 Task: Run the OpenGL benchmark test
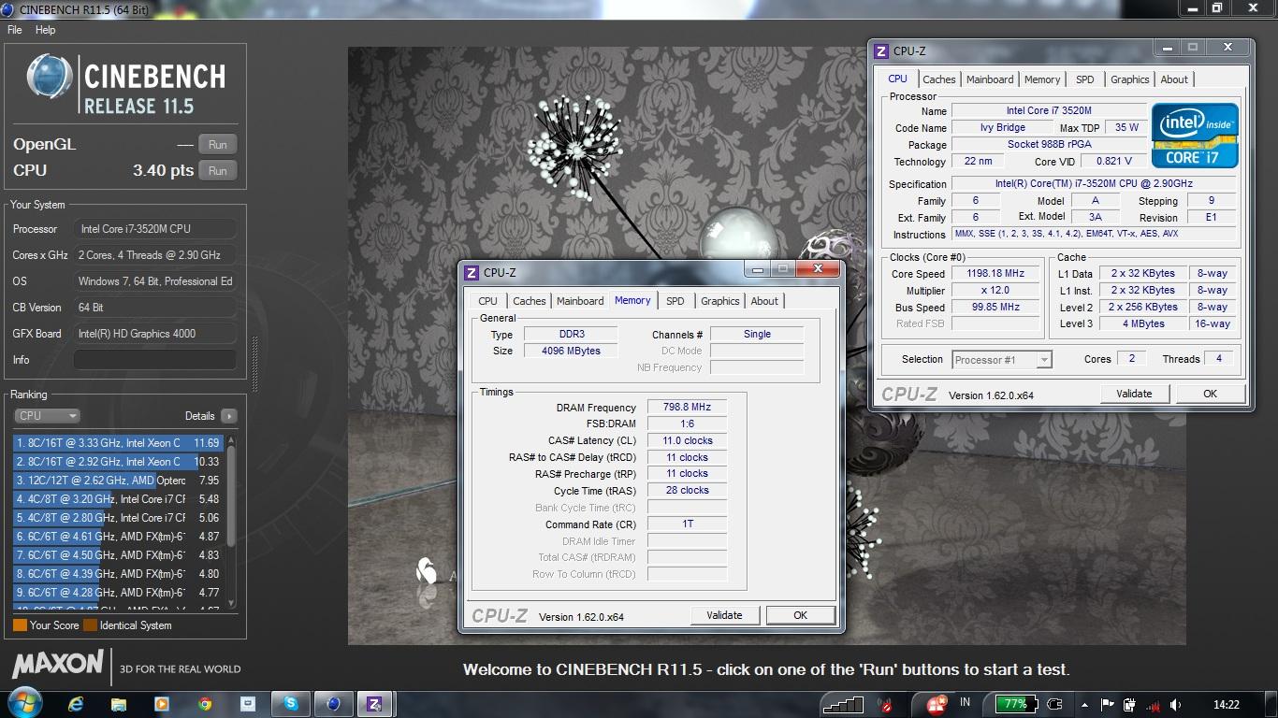[218, 145]
